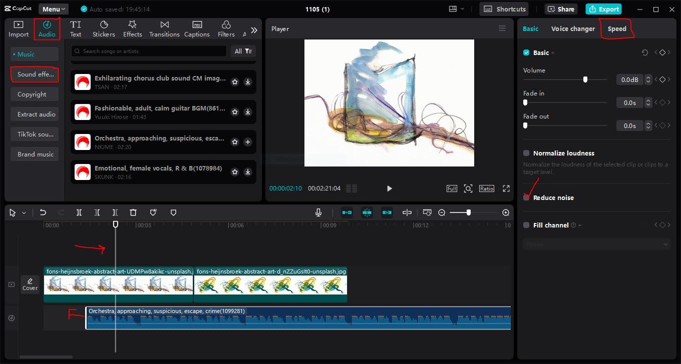Reset the Basic audio settings
Screen dimensions: 681x364
click(645, 52)
